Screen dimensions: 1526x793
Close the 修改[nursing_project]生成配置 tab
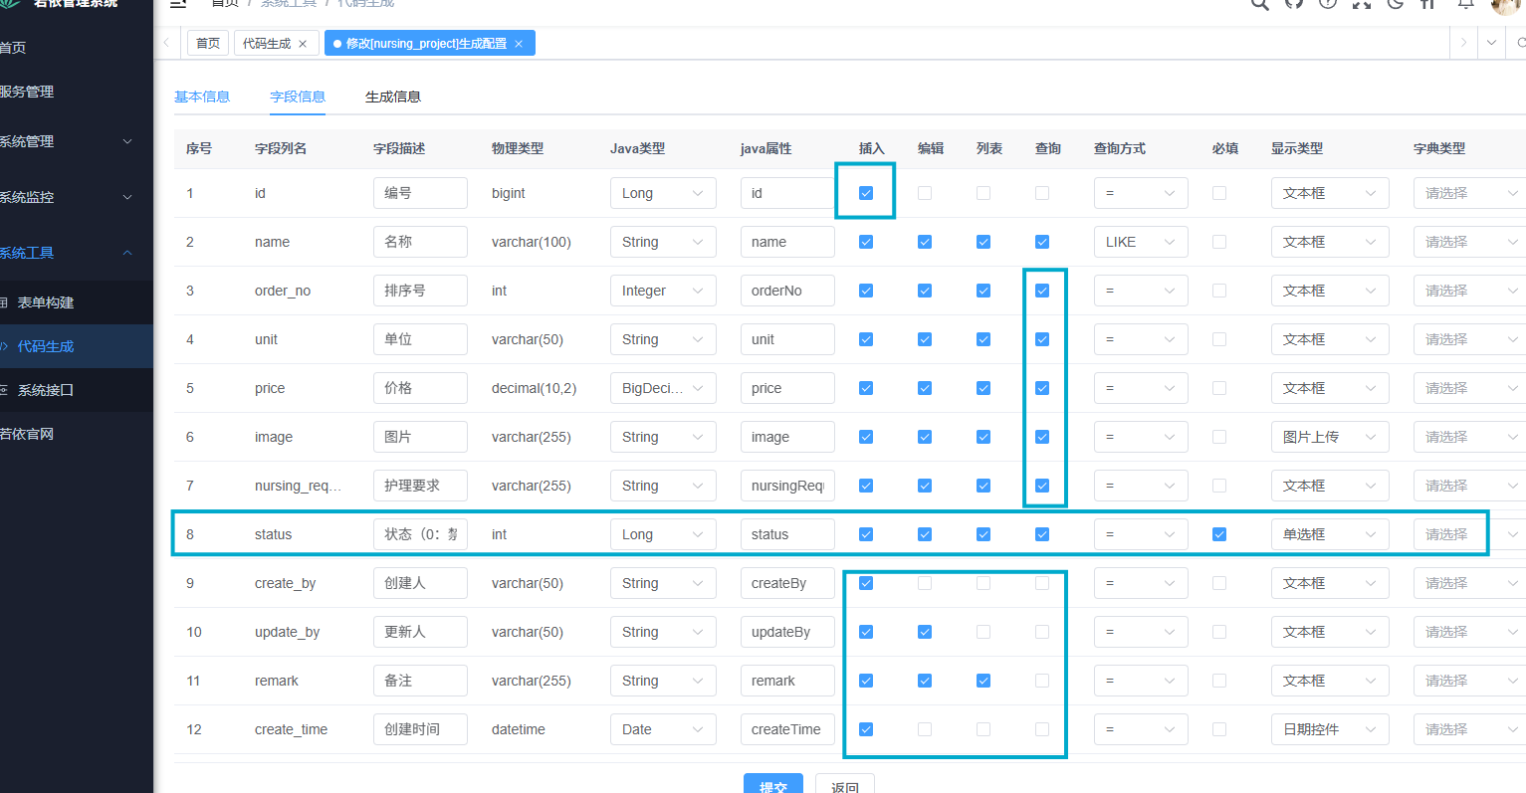click(x=519, y=44)
